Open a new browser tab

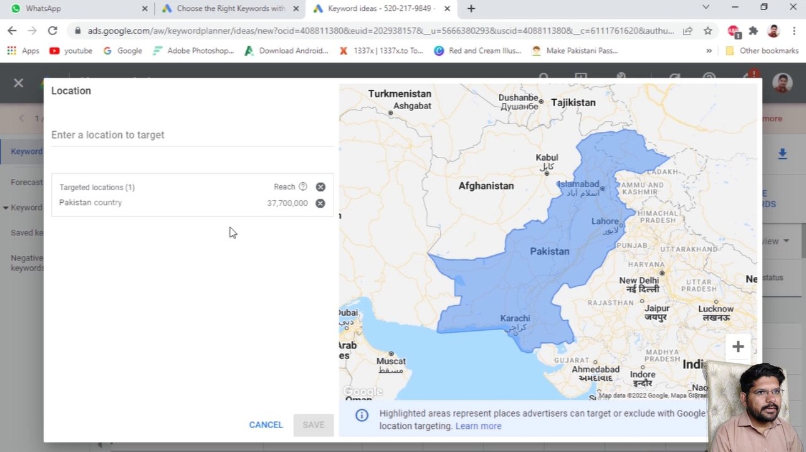point(471,9)
